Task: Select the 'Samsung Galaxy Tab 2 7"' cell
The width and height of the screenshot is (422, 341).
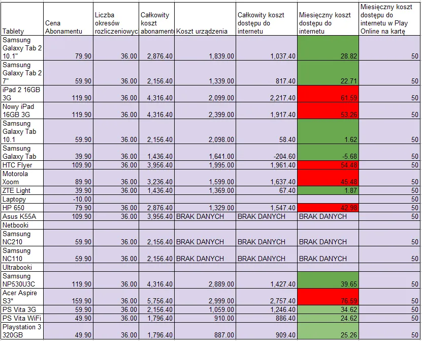Action: point(22,73)
